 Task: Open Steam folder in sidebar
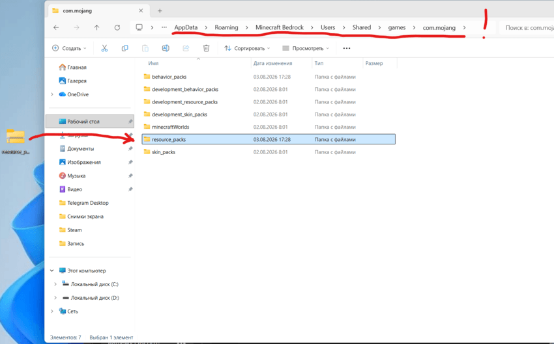(x=74, y=230)
